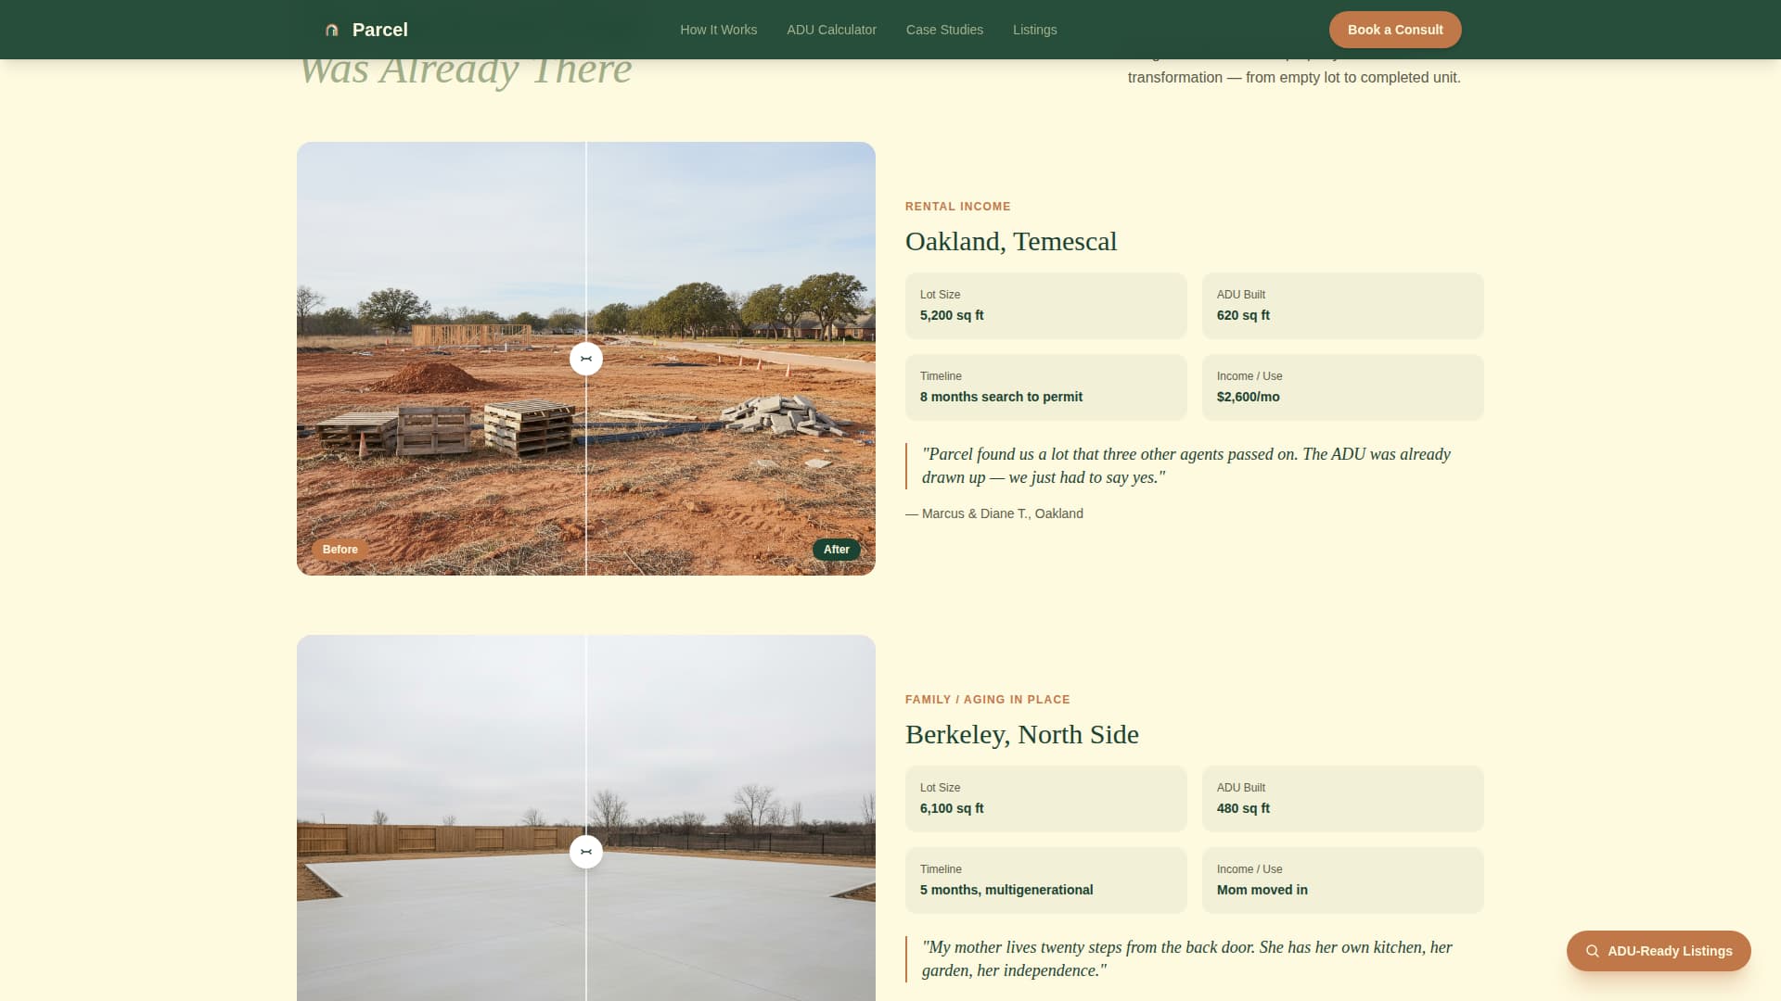The image size is (1781, 1001).
Task: Grab the Oakland before/after slider handle
Action: 586,359
